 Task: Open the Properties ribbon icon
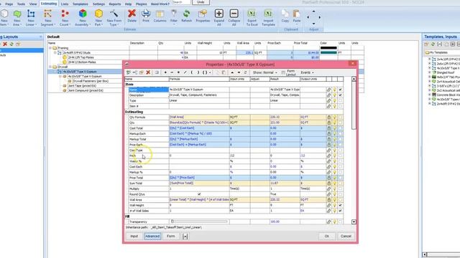(203, 14)
